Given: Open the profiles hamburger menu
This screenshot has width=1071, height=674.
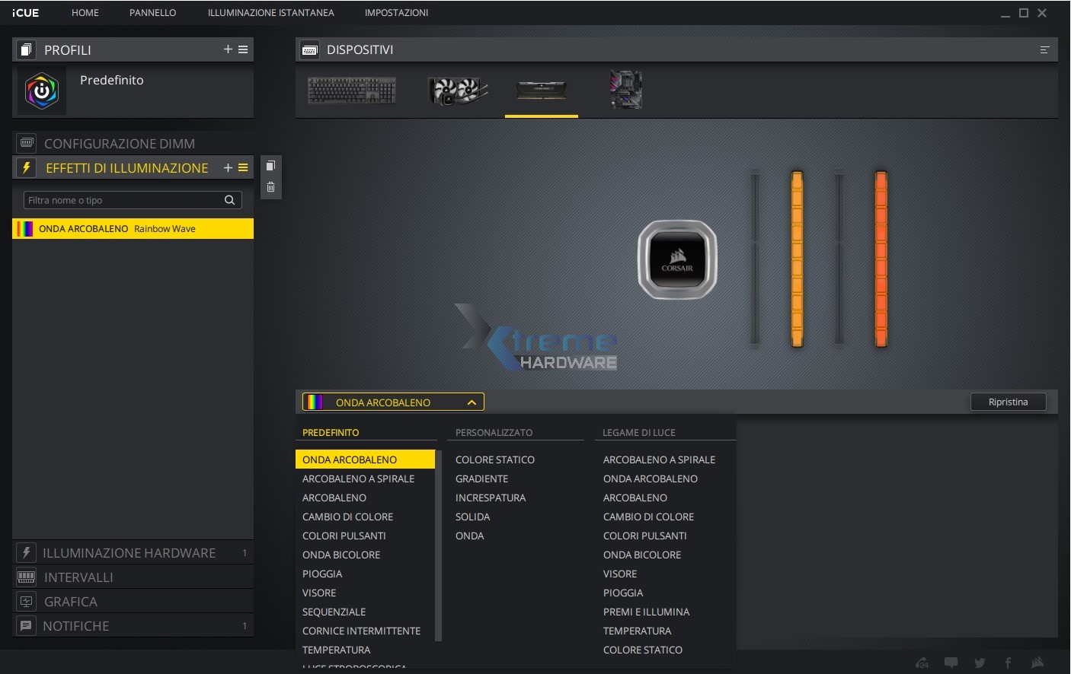Looking at the screenshot, I should [243, 49].
